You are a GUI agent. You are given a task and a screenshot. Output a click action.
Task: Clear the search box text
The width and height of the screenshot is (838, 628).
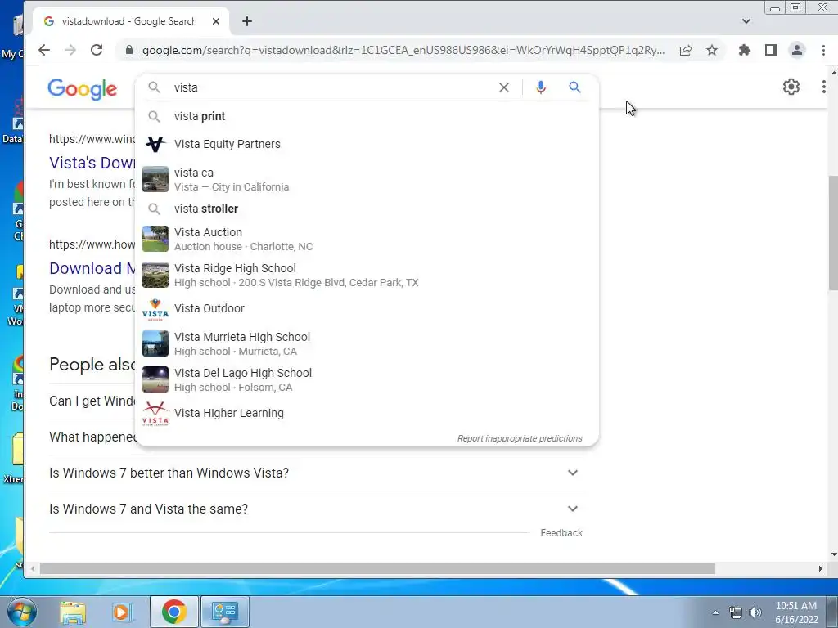pyautogui.click(x=504, y=87)
